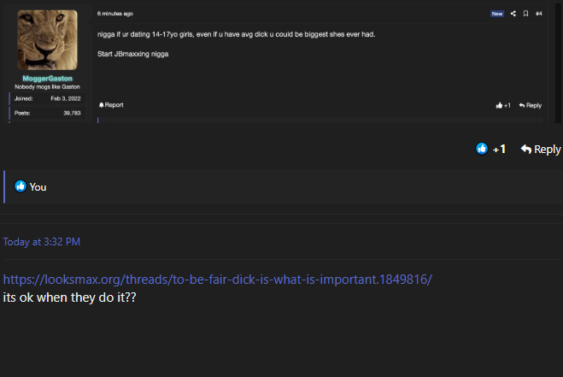
Task: Open the looksmax.org thread link
Action: (x=217, y=280)
